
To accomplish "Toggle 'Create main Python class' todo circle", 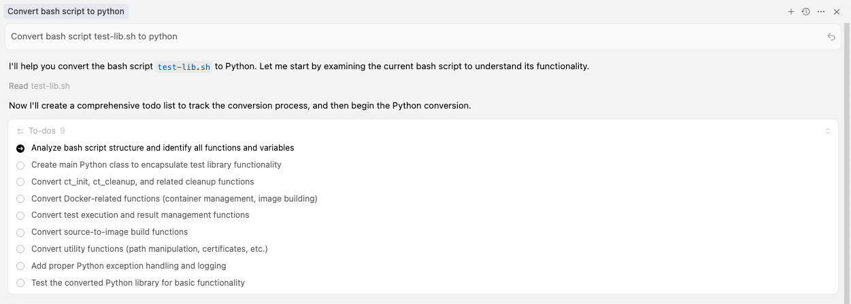I will click(20, 165).
